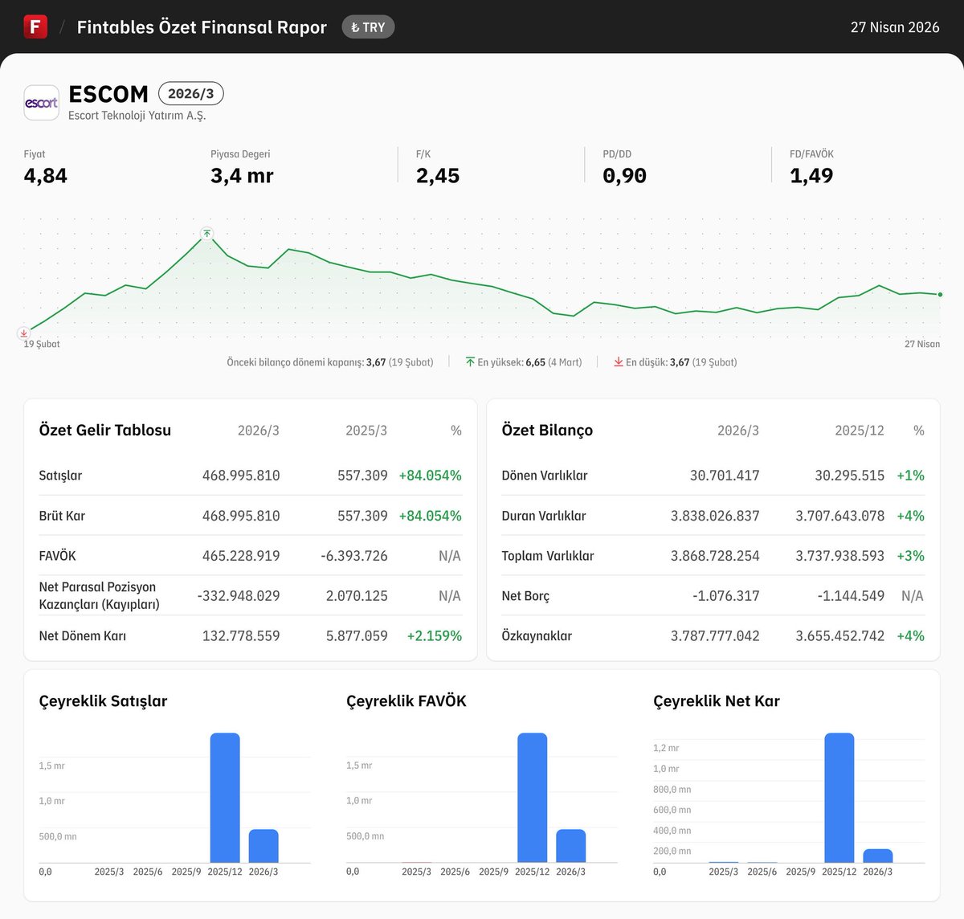Viewport: 964px width, 919px height.
Task: Click the date 27 Nisan 2026
Action: (895, 27)
